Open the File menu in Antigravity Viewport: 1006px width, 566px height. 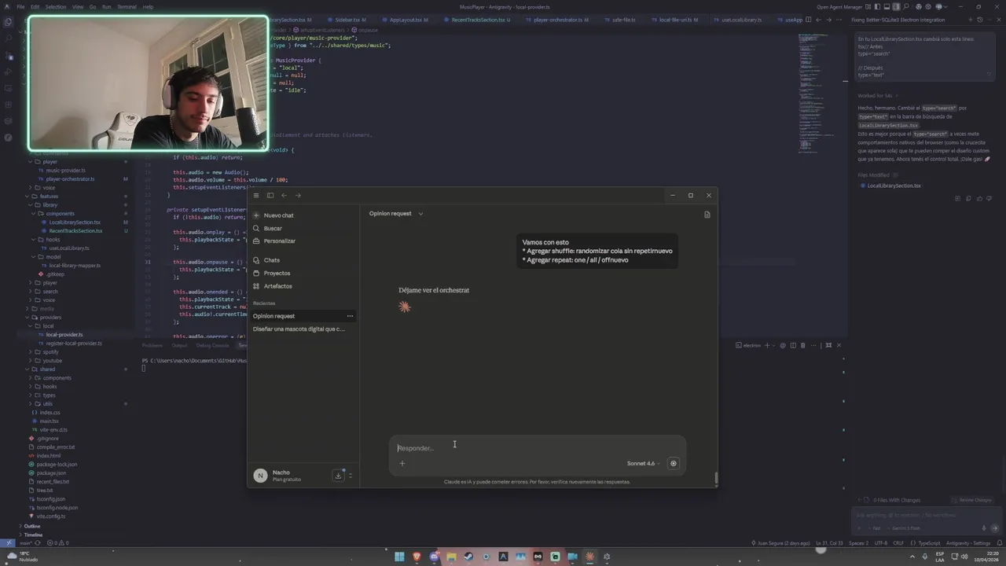tap(20, 6)
